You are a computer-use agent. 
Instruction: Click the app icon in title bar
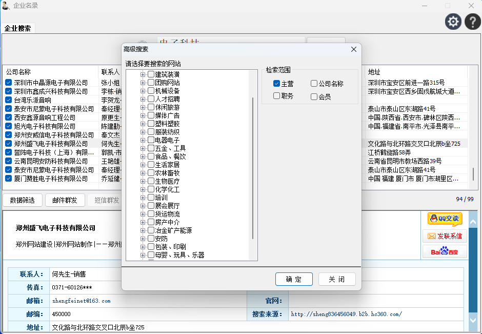6,6
